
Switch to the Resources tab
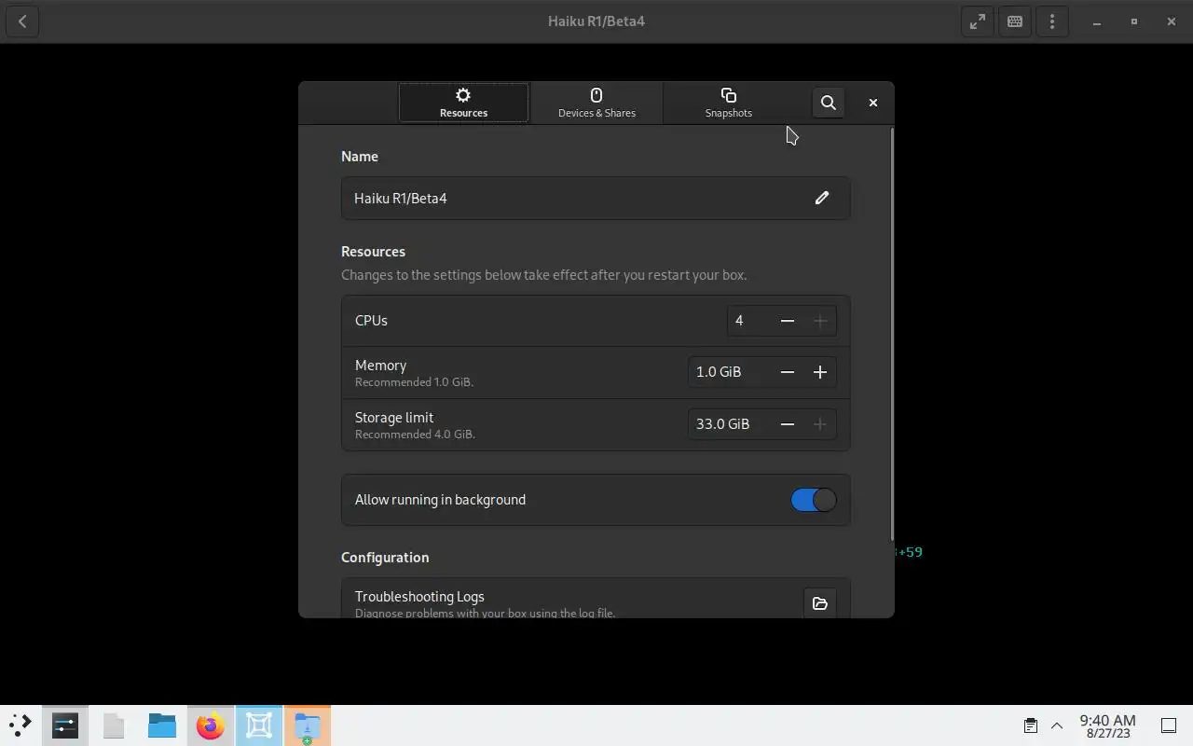pyautogui.click(x=463, y=103)
